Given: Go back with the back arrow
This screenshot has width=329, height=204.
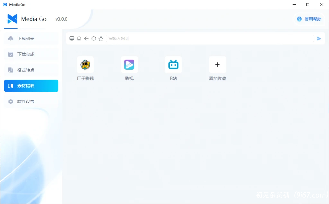Looking at the screenshot, I should point(86,38).
